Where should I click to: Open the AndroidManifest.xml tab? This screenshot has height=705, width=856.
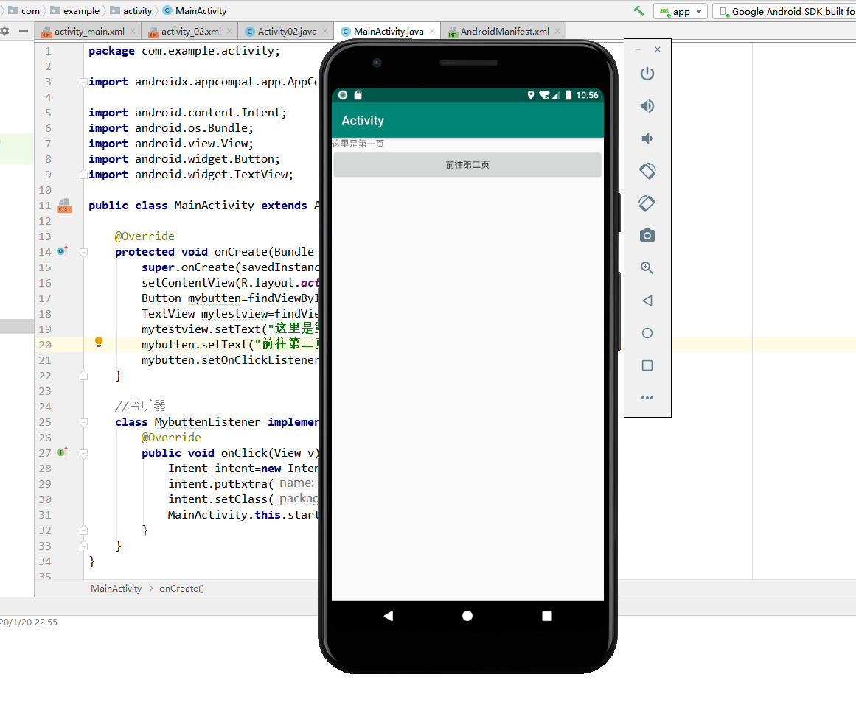pos(504,32)
